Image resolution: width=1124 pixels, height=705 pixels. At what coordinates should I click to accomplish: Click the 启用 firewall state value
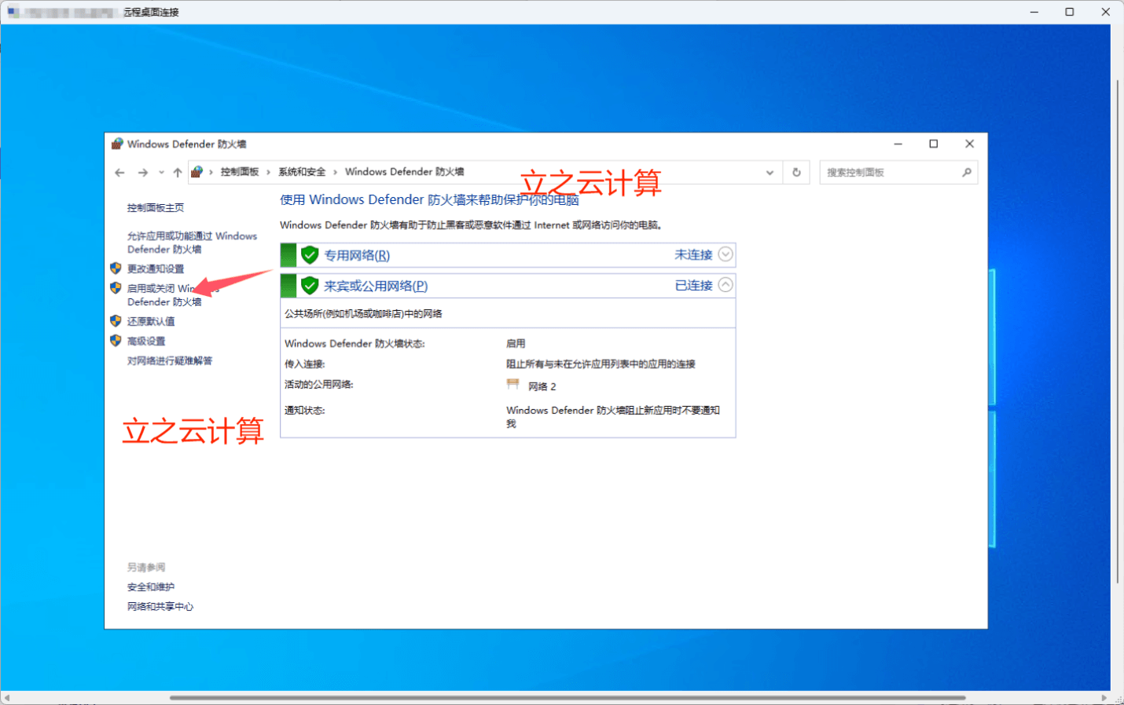516,344
